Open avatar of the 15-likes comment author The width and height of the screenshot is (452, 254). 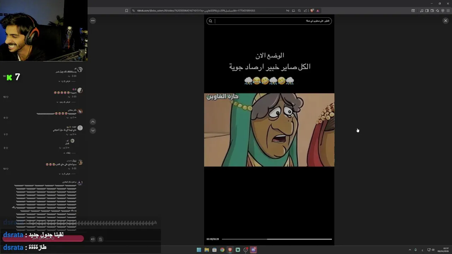(x=80, y=91)
